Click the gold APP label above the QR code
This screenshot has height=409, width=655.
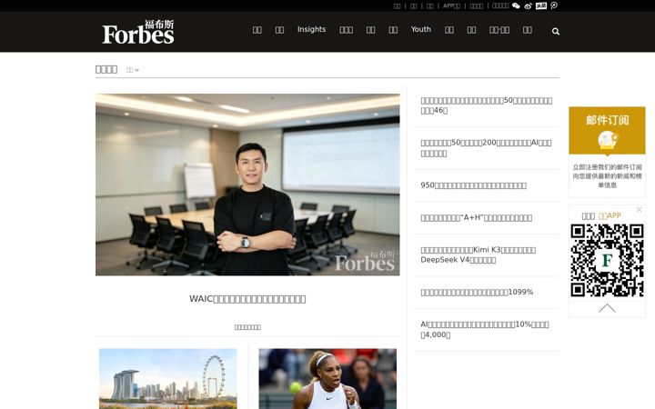click(610, 215)
